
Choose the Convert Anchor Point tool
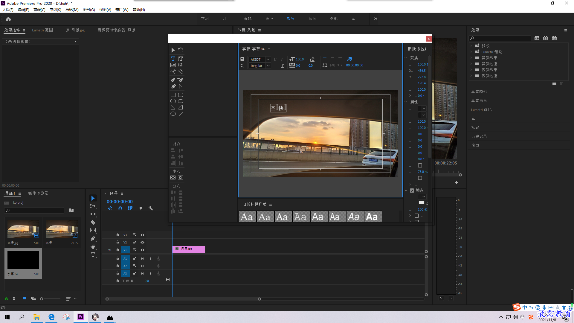181,86
